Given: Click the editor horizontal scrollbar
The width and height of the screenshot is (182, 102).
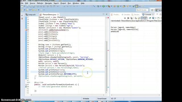Looking at the screenshot, I should pos(67,95).
